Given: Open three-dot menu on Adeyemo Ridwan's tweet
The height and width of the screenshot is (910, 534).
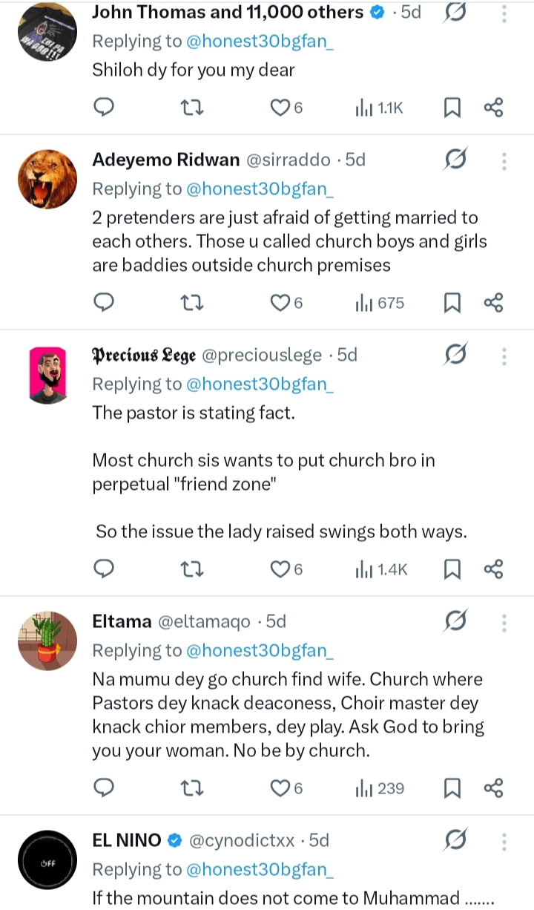Looking at the screenshot, I should pos(504,161).
